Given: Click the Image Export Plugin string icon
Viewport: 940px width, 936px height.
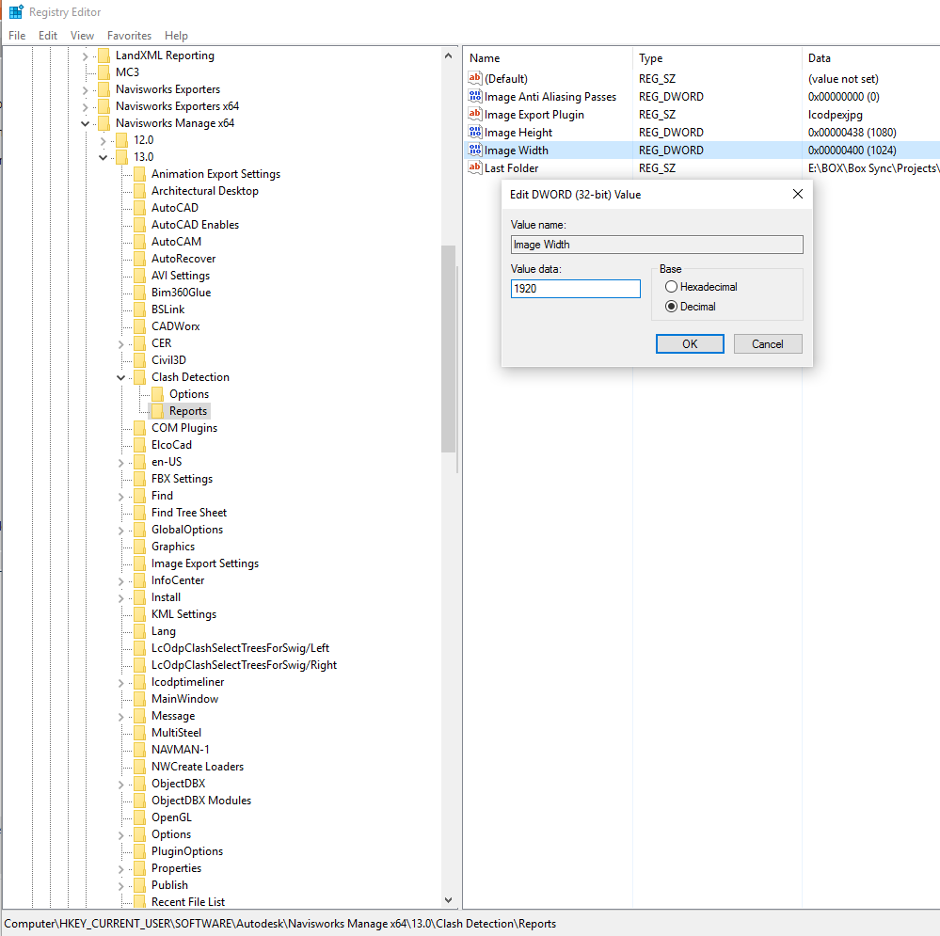Looking at the screenshot, I should (475, 114).
